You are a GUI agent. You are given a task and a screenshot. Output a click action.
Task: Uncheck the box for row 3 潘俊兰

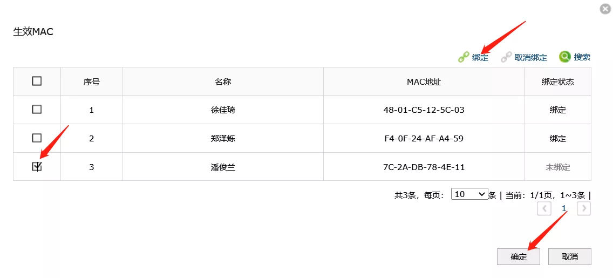[x=37, y=167]
